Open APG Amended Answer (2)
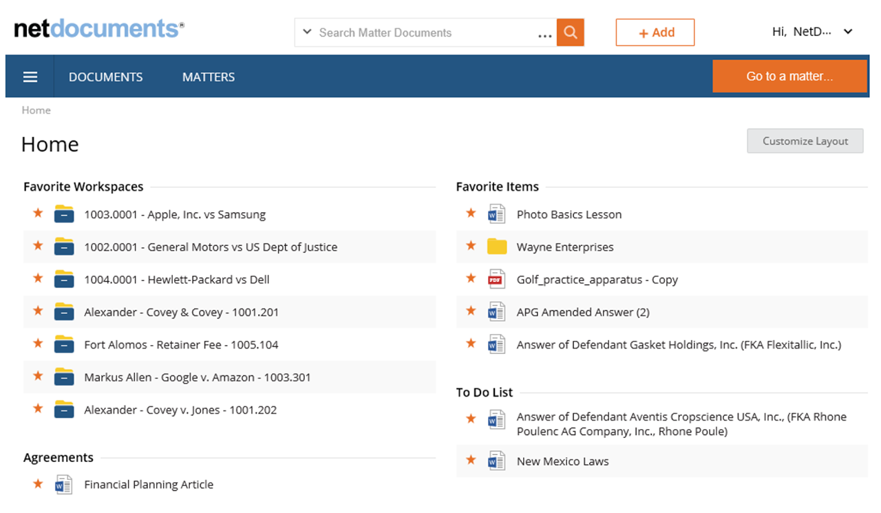 pyautogui.click(x=583, y=312)
